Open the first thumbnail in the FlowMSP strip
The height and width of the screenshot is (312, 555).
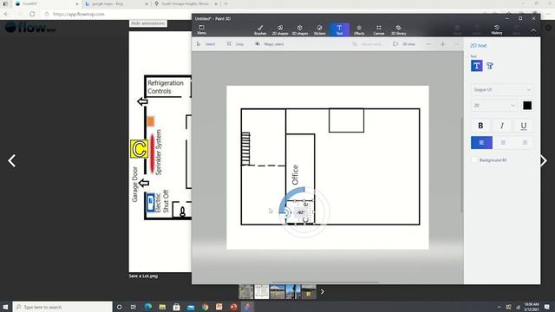[246, 292]
